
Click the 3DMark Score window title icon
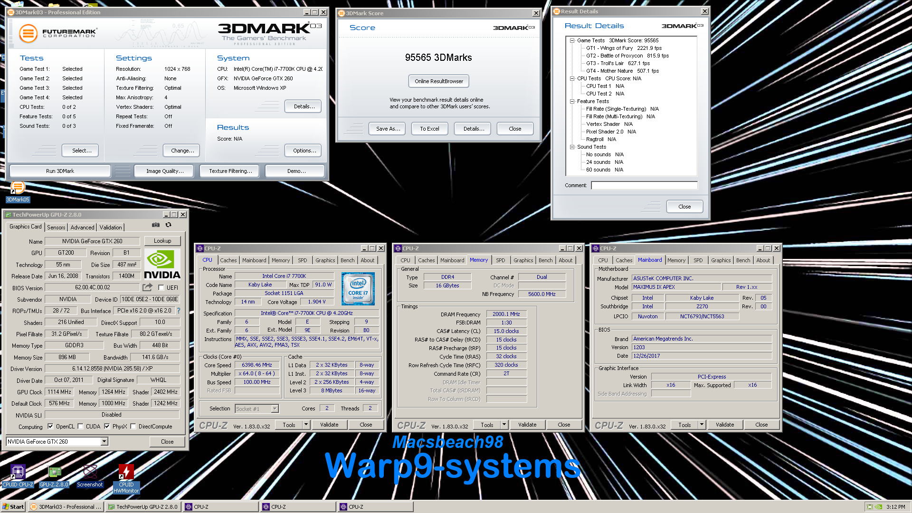(341, 13)
